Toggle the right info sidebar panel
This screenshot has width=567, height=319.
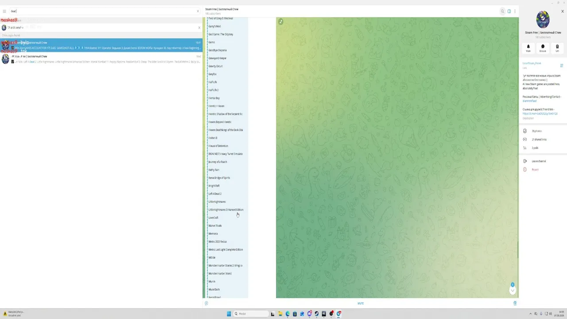coord(509,11)
